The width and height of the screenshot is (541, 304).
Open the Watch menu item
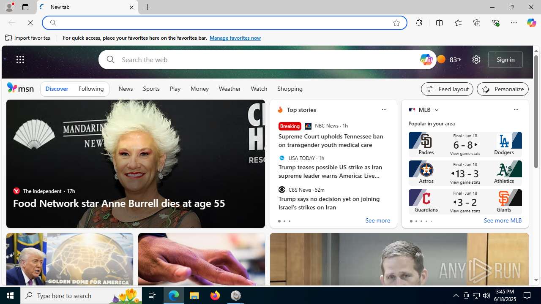point(259,89)
